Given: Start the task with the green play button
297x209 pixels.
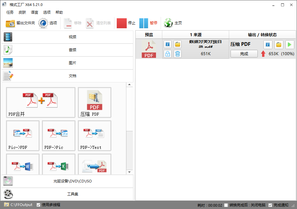Looking at the screenshot, I should click(x=289, y=44).
